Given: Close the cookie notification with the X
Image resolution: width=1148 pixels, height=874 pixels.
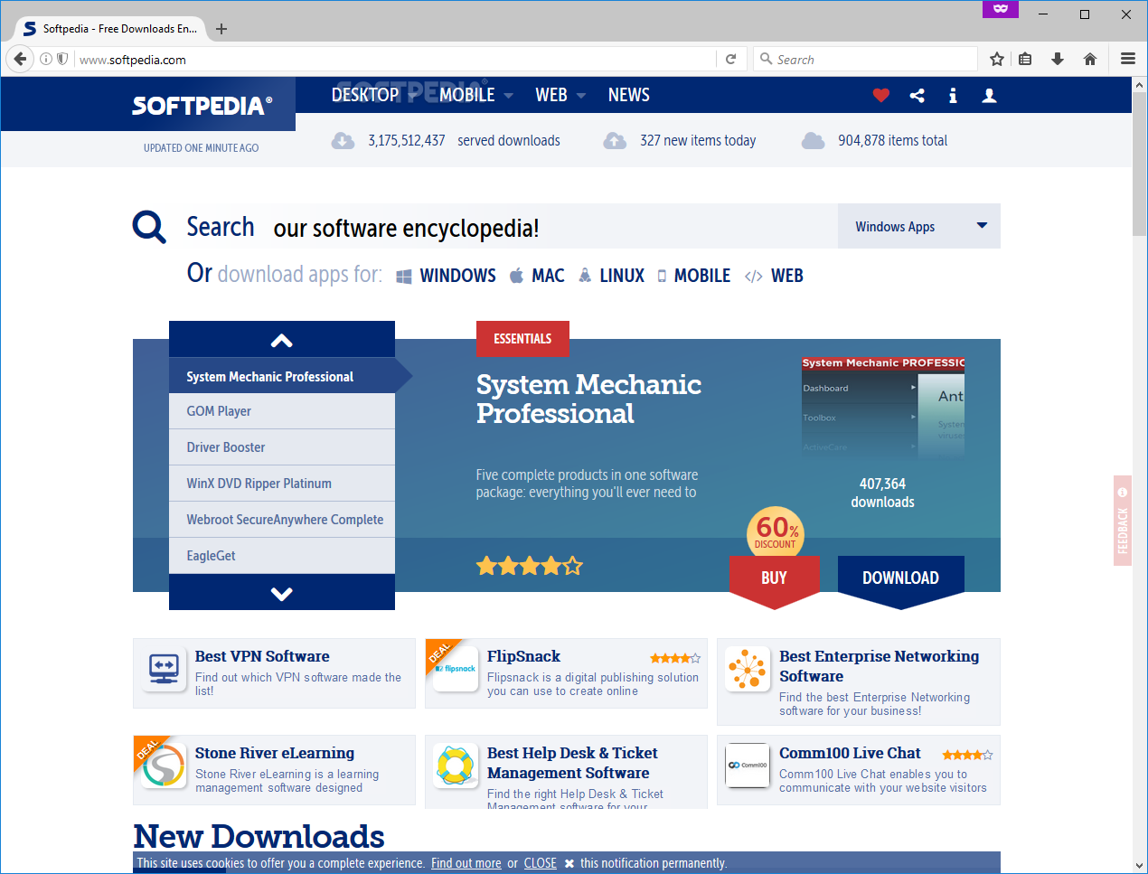Looking at the screenshot, I should tap(569, 863).
